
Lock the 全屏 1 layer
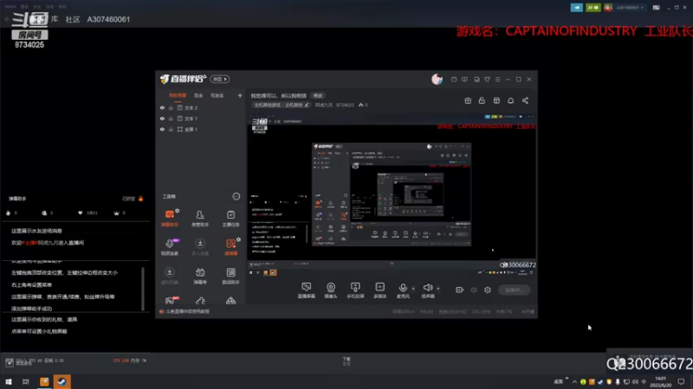(x=171, y=129)
